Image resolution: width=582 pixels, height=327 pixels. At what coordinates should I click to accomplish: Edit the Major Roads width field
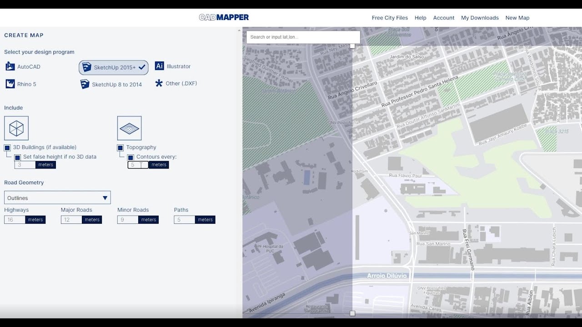[x=71, y=220]
